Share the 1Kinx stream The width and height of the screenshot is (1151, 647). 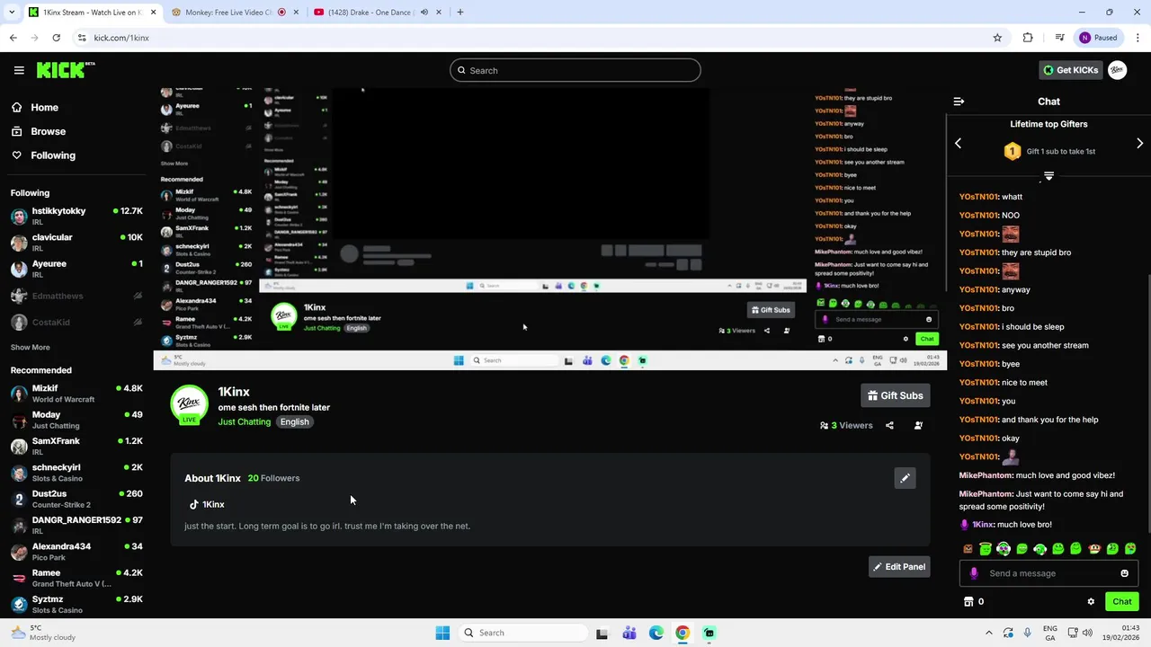pos(889,425)
